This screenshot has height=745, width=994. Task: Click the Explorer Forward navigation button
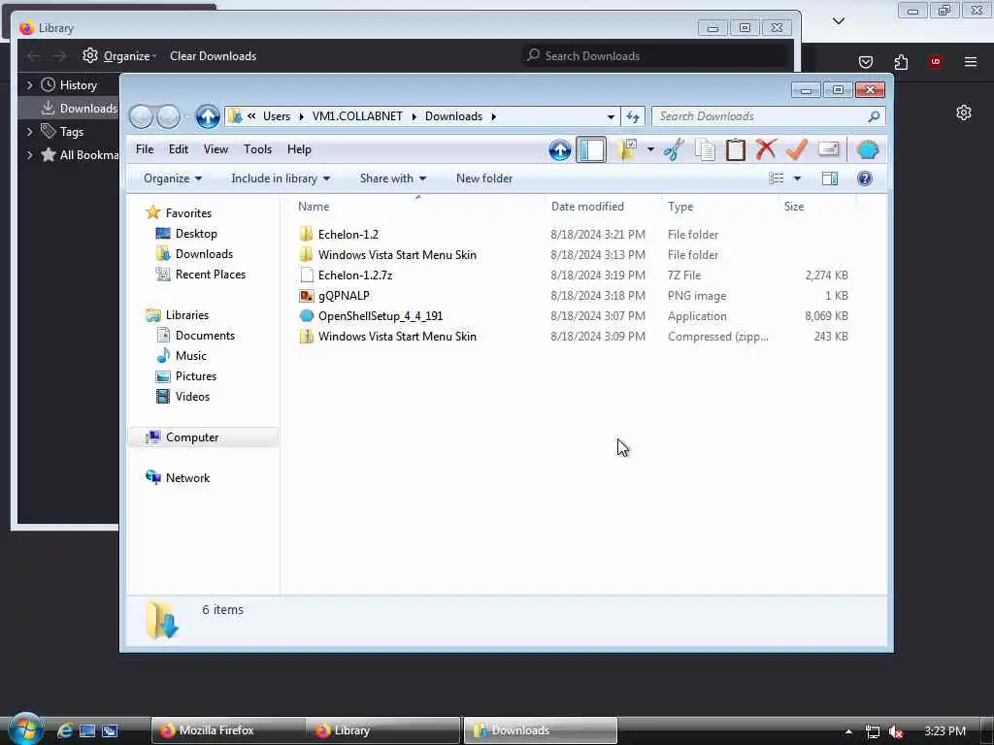point(169,116)
